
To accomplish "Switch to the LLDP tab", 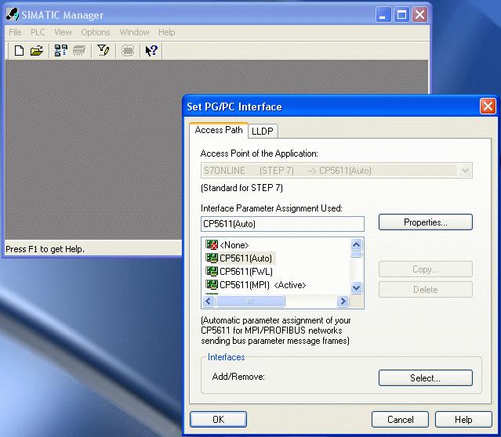I will tap(263, 131).
